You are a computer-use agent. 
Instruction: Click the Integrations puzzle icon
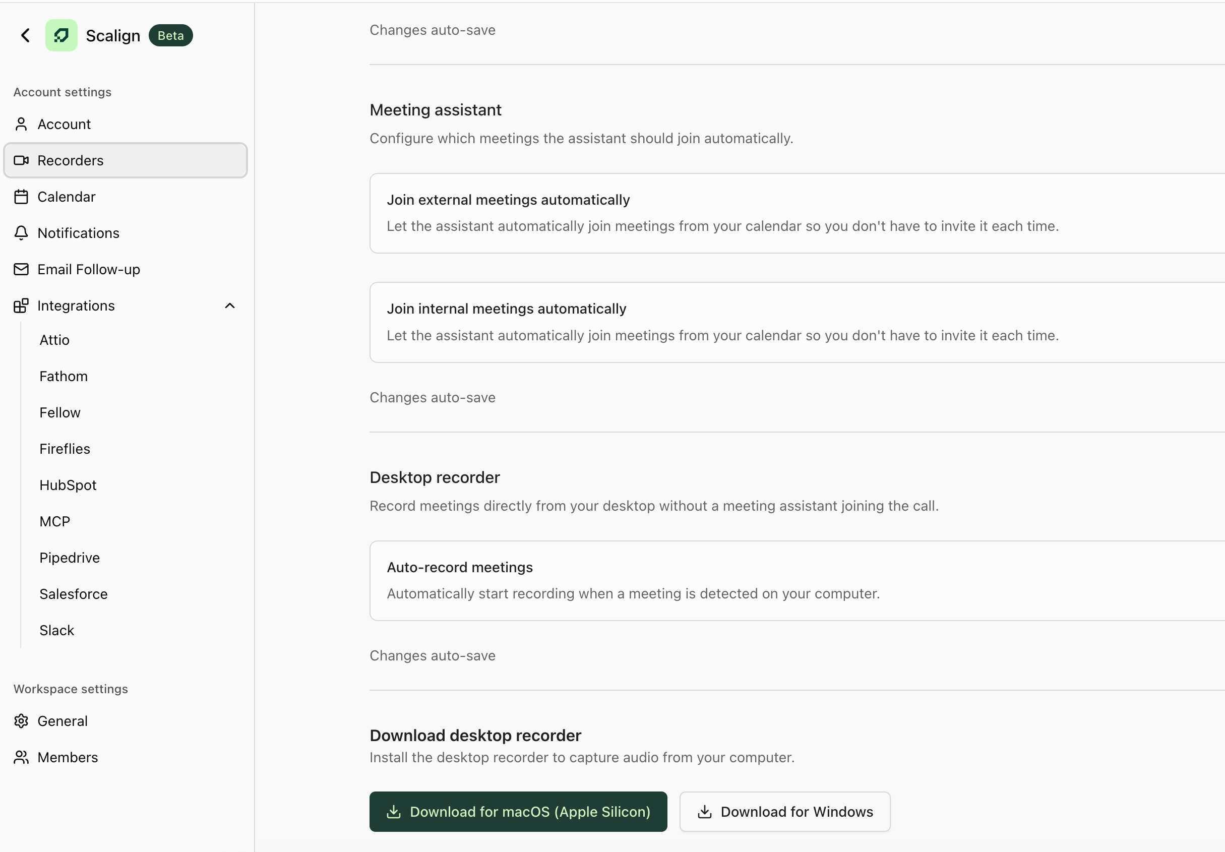[x=21, y=305]
